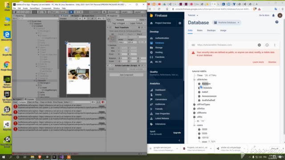The height and width of the screenshot is (160, 285).
Task: Click the add child plus icon in database
Action: pyautogui.click(x=259, y=45)
